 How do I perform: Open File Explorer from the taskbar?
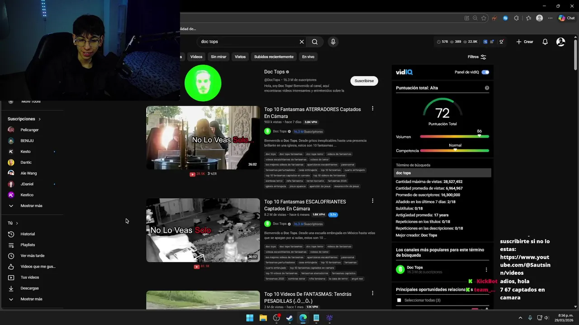pyautogui.click(x=263, y=318)
